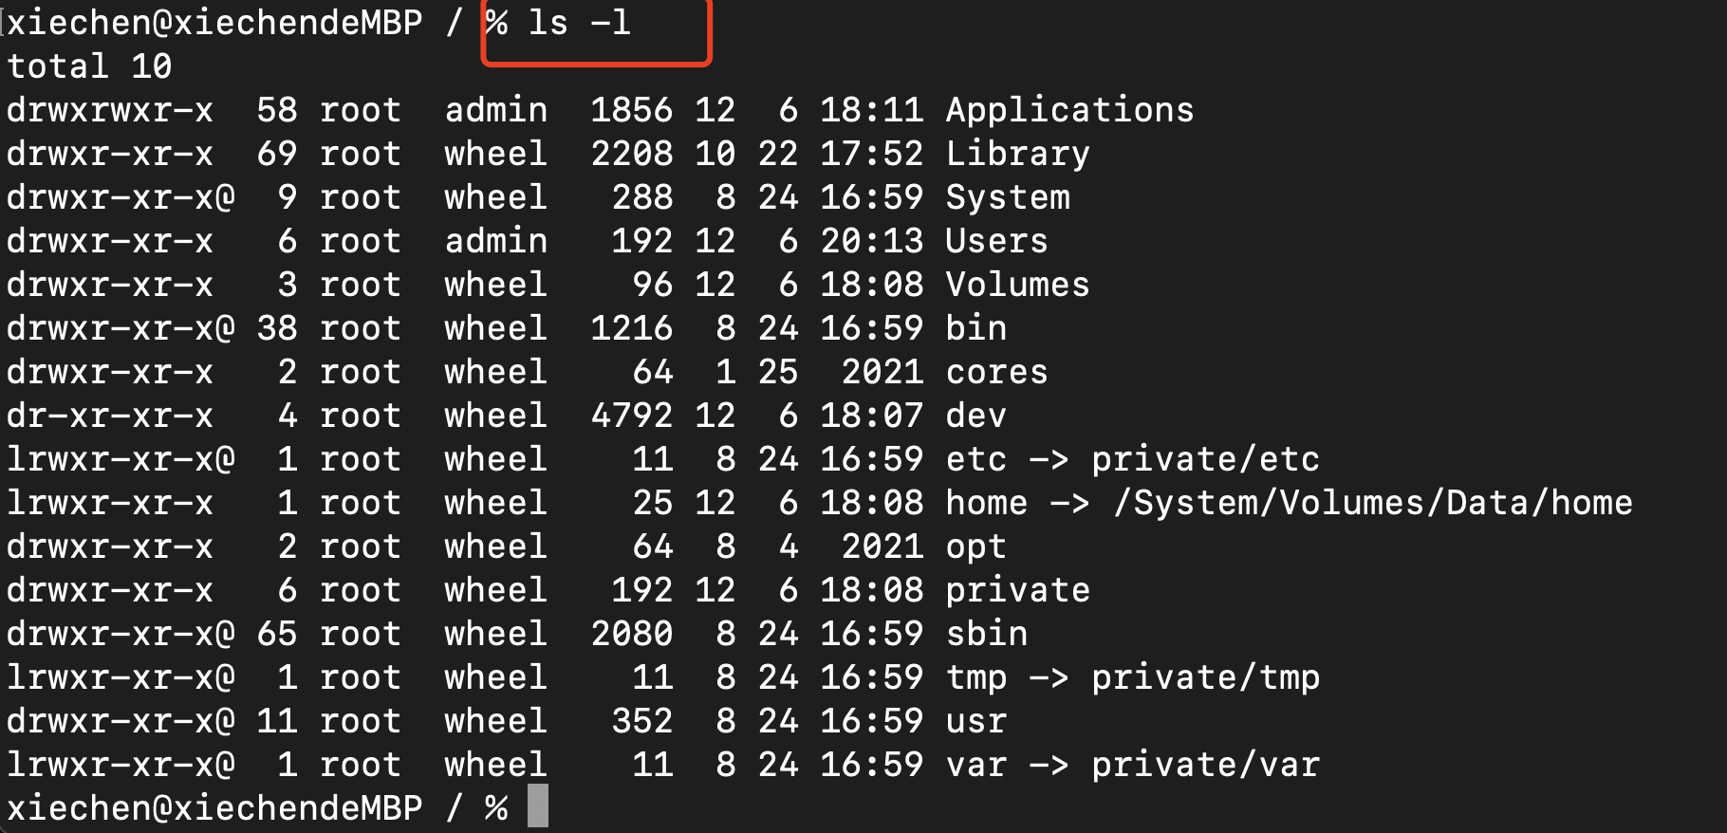Click the highlighted ls -l command

point(579,23)
